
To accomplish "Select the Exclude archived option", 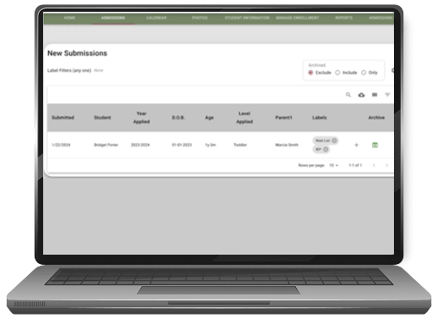I will (x=310, y=73).
